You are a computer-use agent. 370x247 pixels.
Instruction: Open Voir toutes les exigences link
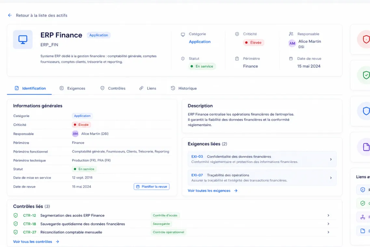tap(209, 191)
